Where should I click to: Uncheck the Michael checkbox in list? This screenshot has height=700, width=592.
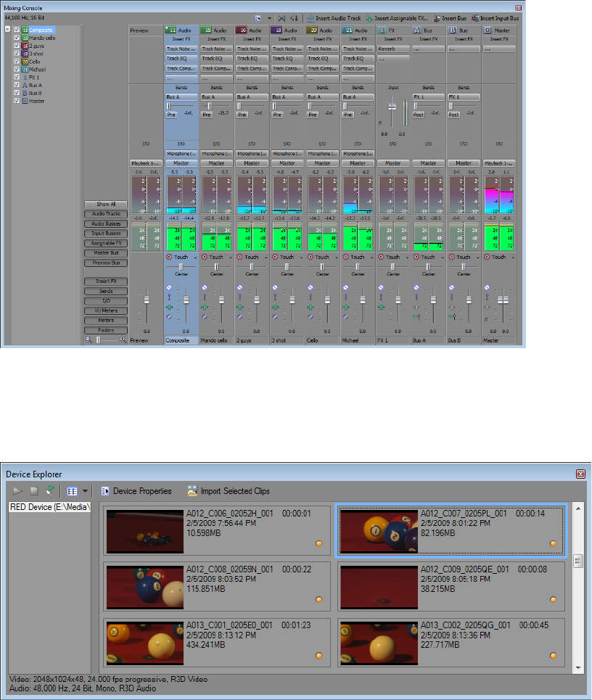pos(17,69)
